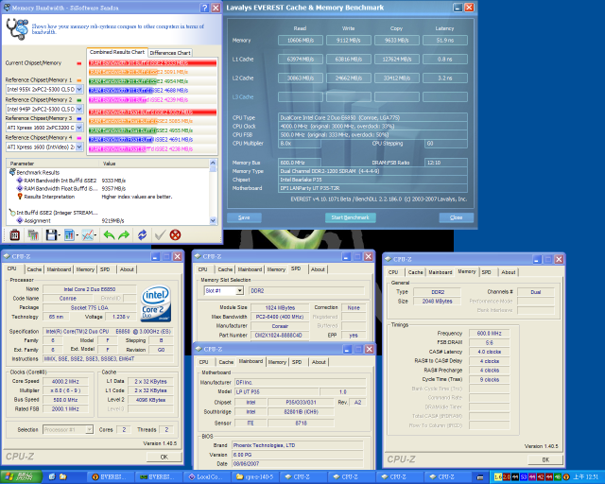Open the first EVEREST taskbar item

tap(112, 477)
